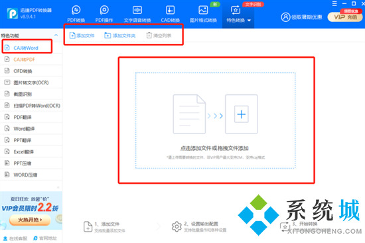Viewport: 365px width, 243px height.
Task: Open the PDF转换 tab
Action: click(x=76, y=14)
